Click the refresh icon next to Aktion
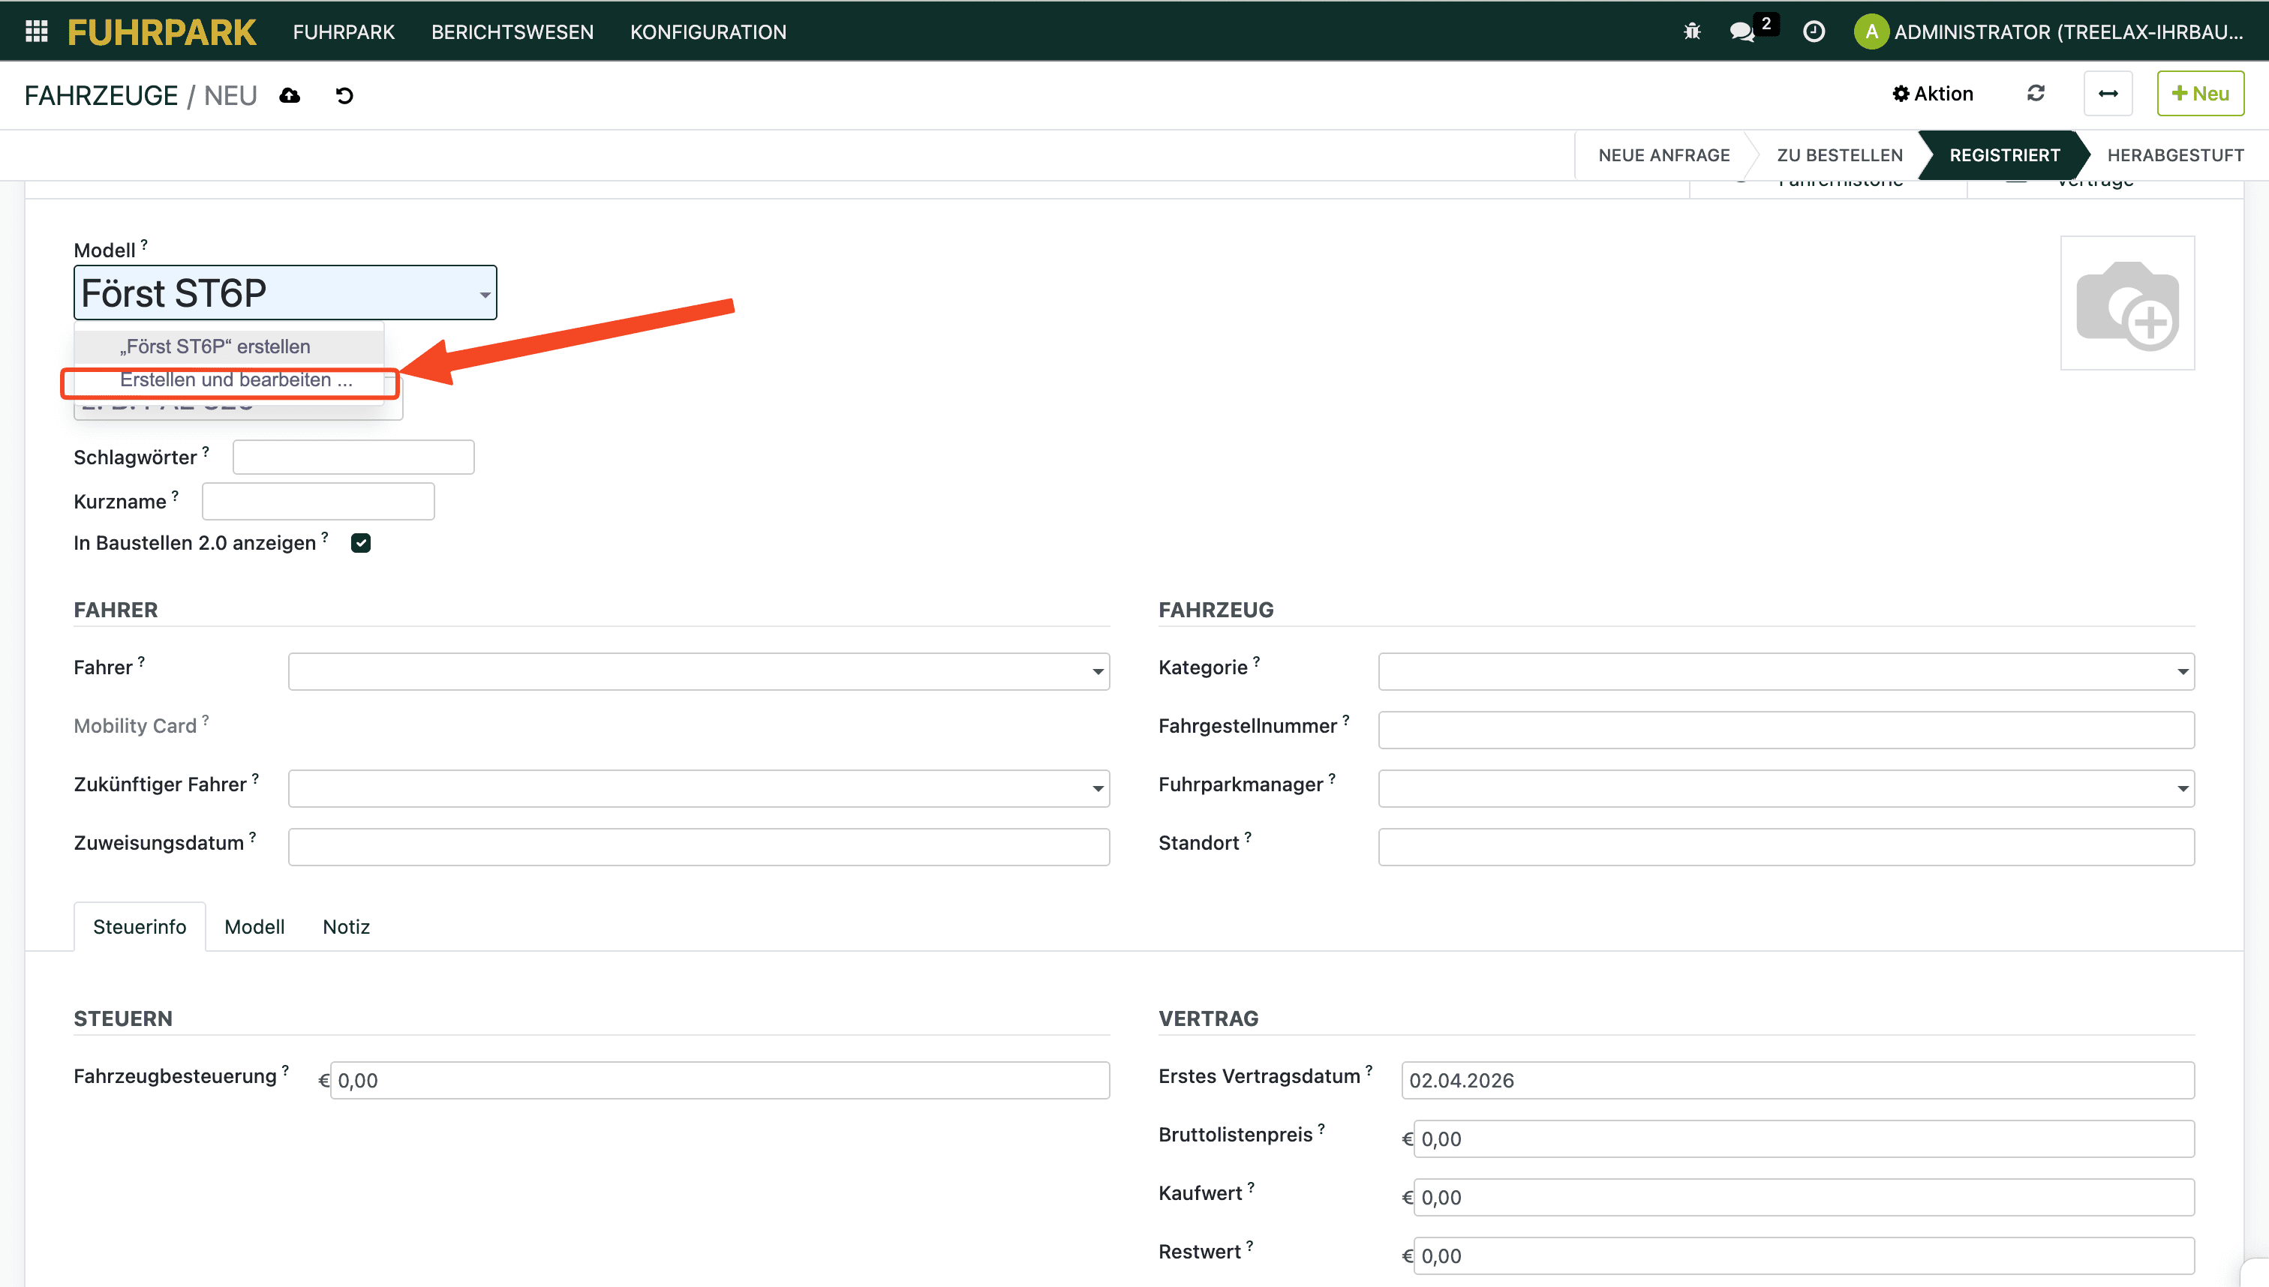 point(2036,94)
